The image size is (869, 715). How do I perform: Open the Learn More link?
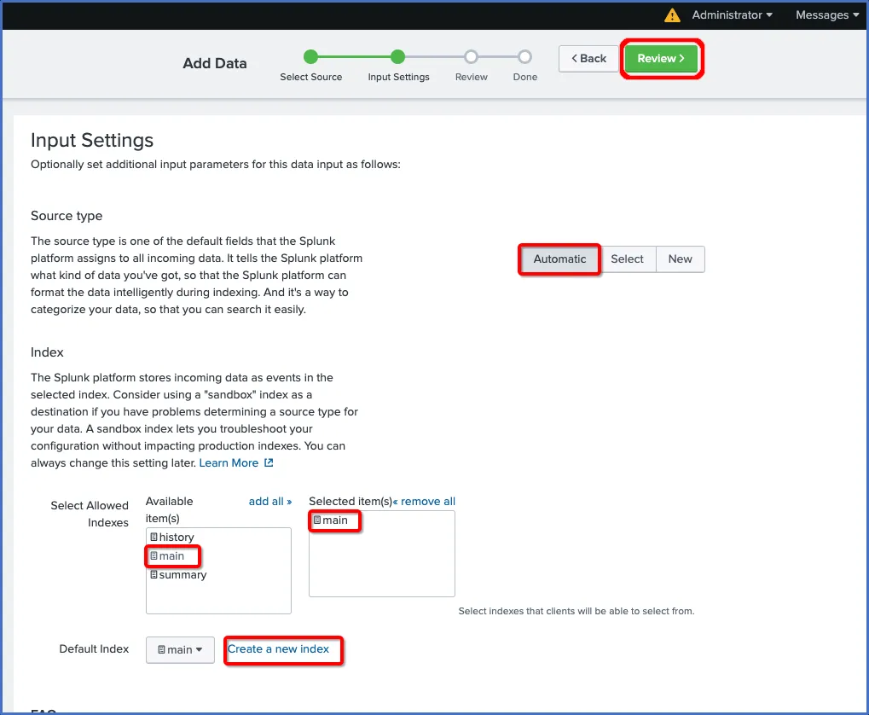pos(229,462)
